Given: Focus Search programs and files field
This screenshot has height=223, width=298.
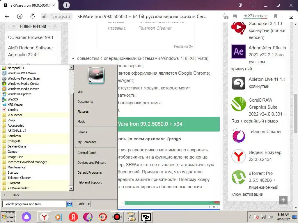Looking at the screenshot, I should pyautogui.click(x=34, y=204).
